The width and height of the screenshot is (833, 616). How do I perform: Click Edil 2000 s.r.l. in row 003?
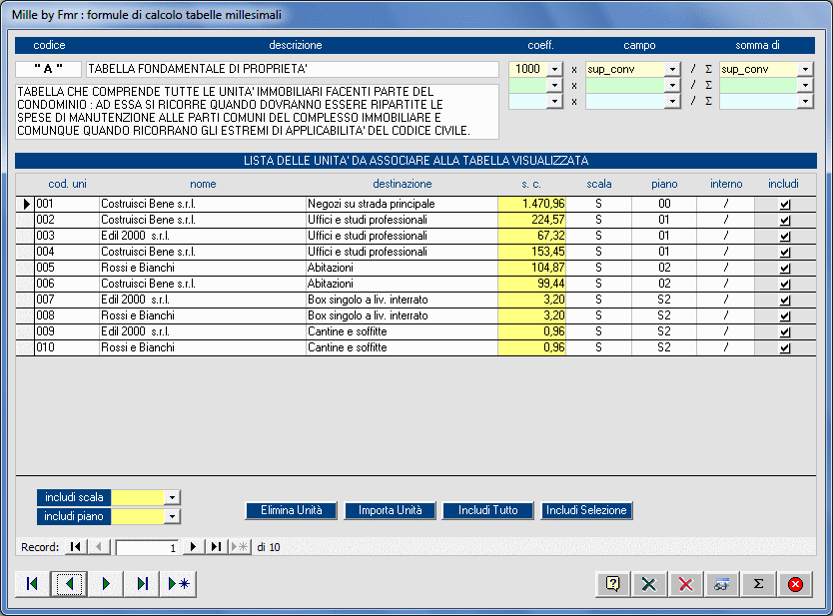[x=203, y=236]
